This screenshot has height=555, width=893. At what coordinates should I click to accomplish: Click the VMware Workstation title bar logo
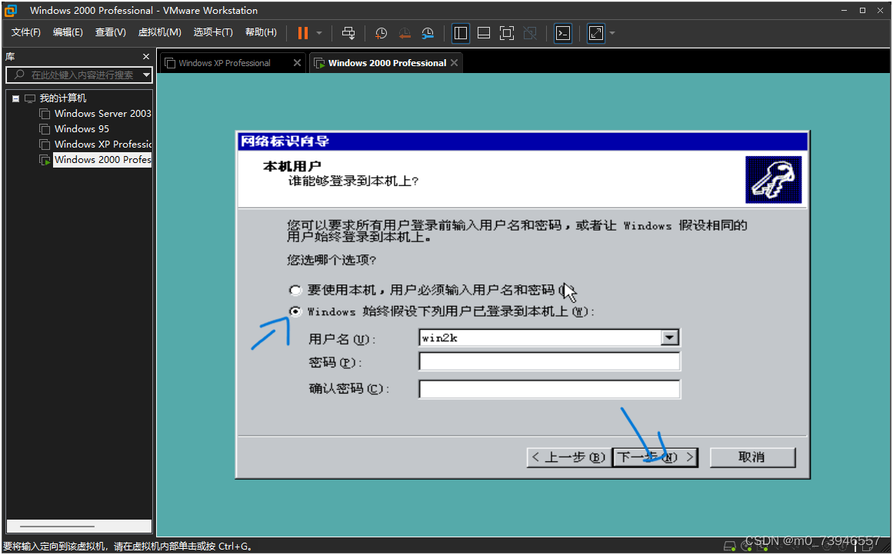pyautogui.click(x=11, y=10)
